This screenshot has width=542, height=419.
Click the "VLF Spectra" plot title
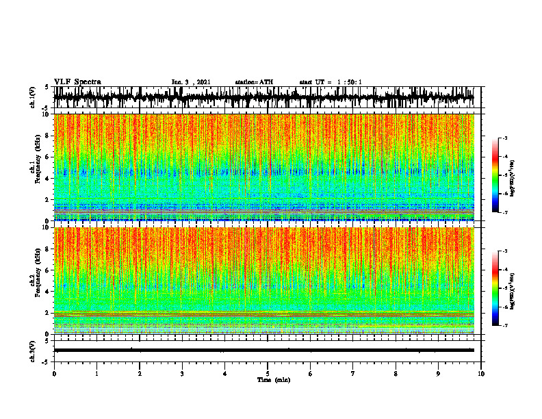coord(77,81)
